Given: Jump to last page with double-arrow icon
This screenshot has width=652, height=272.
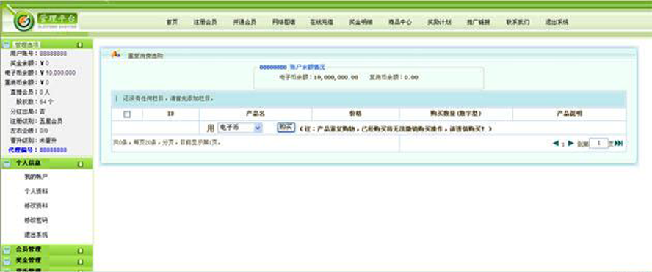Looking at the screenshot, I should point(619,143).
